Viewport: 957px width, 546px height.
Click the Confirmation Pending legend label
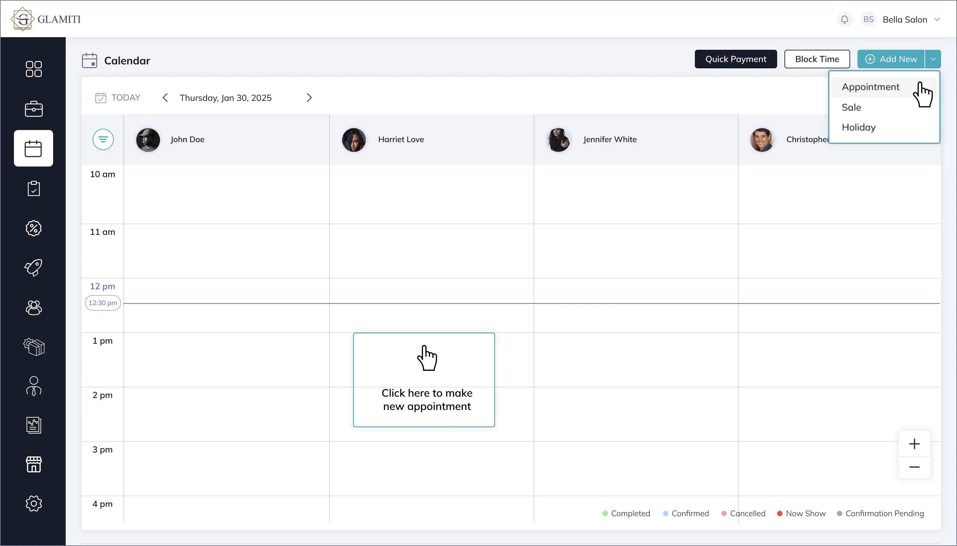[885, 513]
